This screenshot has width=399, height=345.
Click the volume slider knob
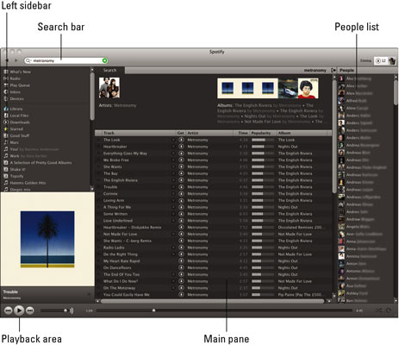tap(65, 310)
